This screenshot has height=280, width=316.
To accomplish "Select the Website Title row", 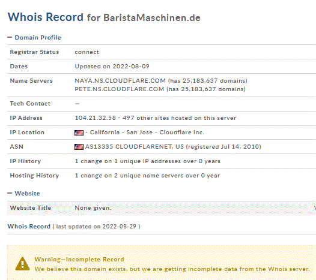I will [x=162, y=208].
